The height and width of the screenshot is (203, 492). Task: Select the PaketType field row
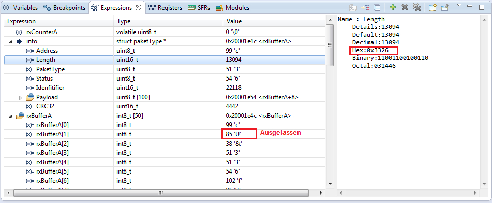165,69
